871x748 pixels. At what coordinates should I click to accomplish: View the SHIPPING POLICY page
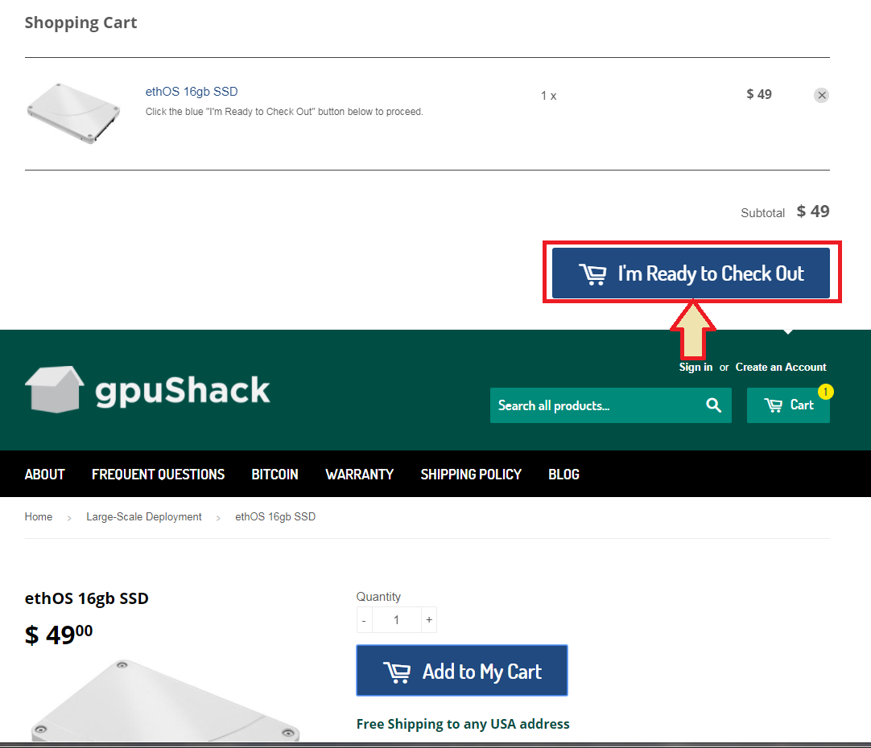471,475
